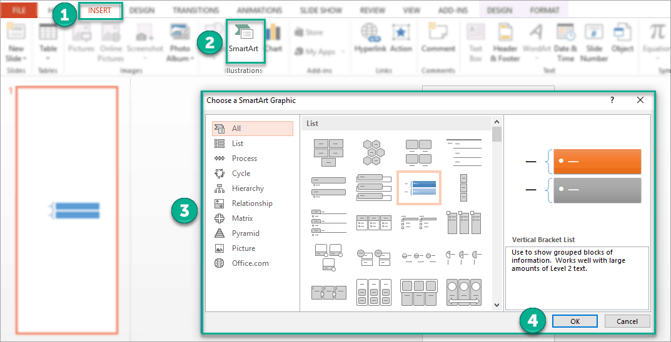This screenshot has height=342, width=671.
Task: Confirm the SmartArt choice with OK
Action: [x=575, y=321]
